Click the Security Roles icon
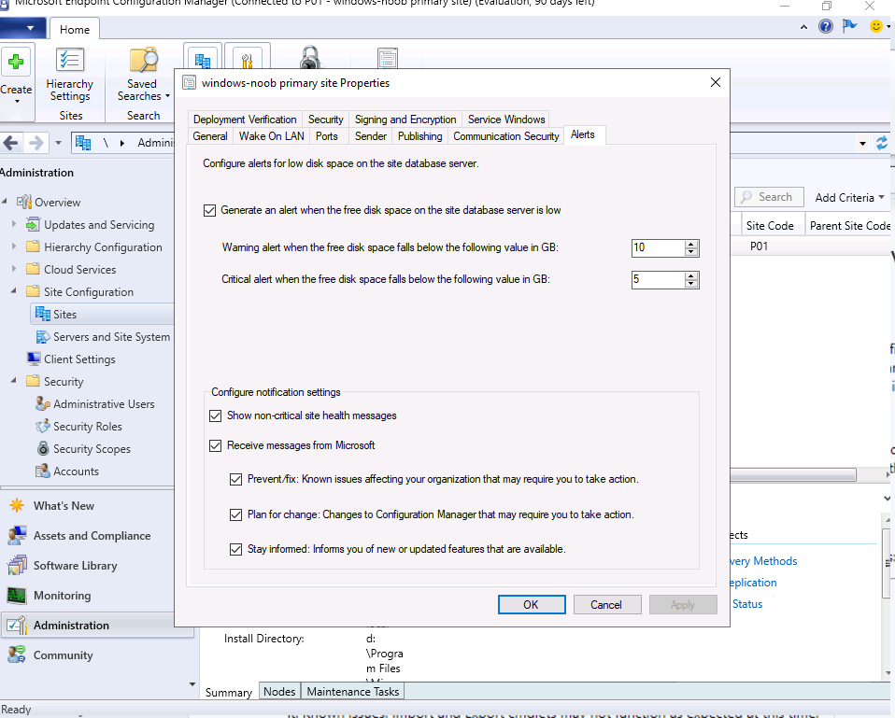 pos(43,427)
